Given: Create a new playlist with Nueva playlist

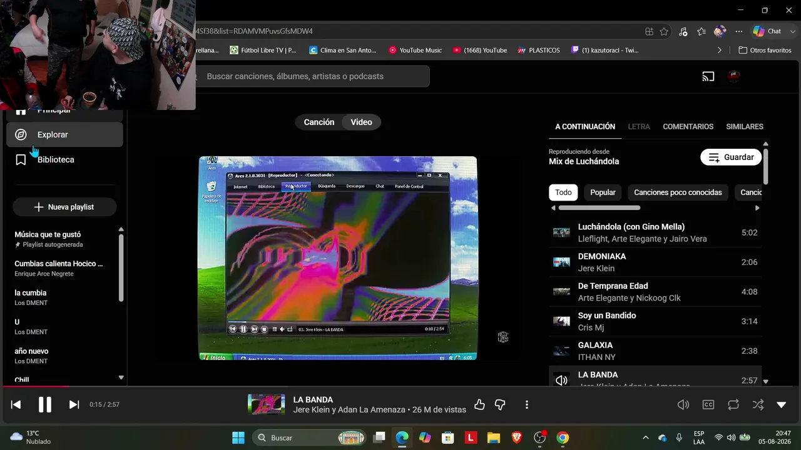Looking at the screenshot, I should 64,207.
